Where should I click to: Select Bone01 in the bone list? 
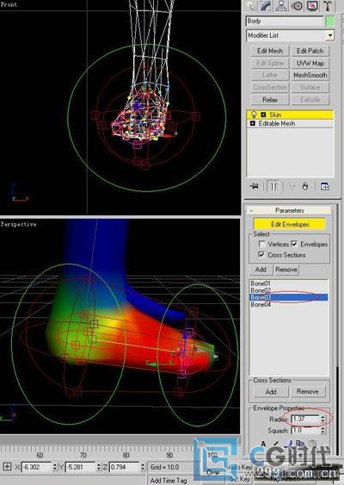[288, 283]
